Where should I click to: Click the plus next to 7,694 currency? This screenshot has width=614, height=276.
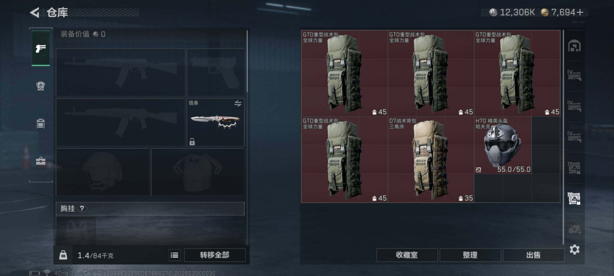[x=580, y=12]
